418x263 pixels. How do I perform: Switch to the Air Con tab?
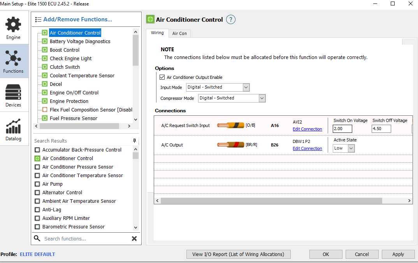click(x=179, y=33)
